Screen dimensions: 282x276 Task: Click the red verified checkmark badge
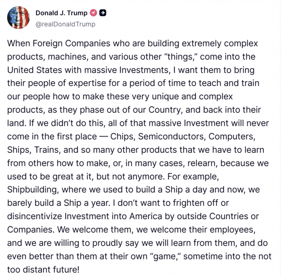coord(93,13)
